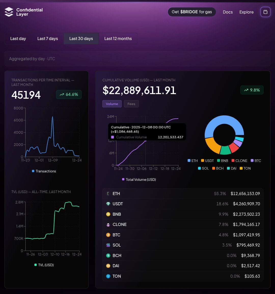This screenshot has width=275, height=294.
Task: Click the $12,656,153.09 ETH value
Action: coord(245,194)
